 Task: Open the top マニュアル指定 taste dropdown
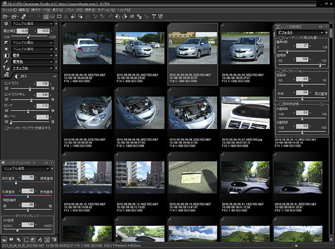[32, 23]
